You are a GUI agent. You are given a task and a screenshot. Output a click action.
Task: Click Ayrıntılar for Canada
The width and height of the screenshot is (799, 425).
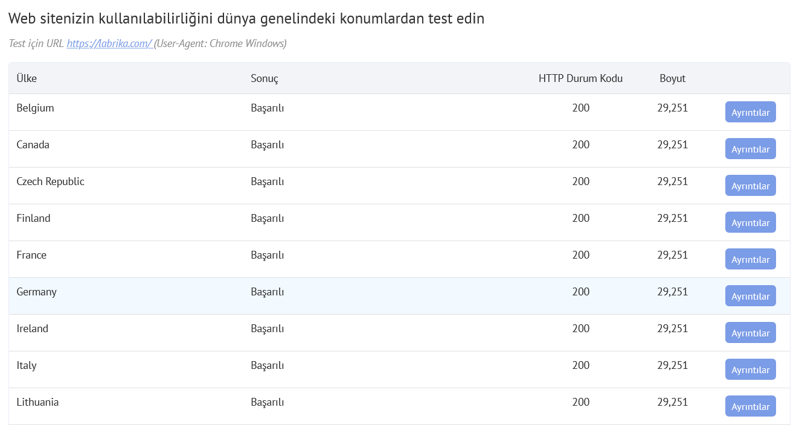click(x=750, y=148)
